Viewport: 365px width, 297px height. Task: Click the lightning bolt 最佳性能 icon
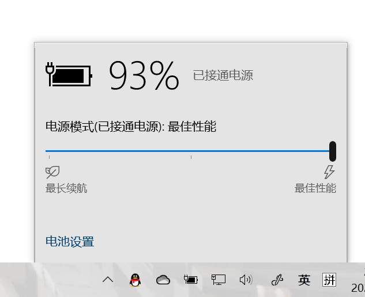[x=329, y=172]
